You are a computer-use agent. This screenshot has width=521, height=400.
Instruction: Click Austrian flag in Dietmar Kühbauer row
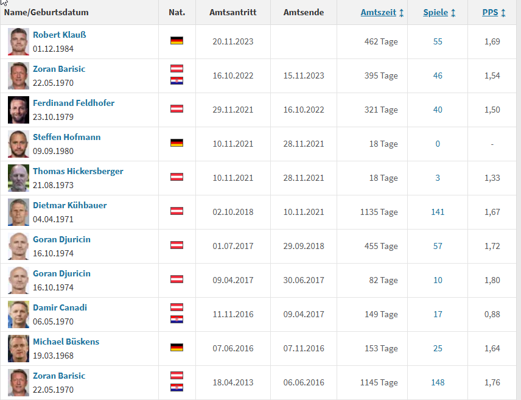coord(177,211)
